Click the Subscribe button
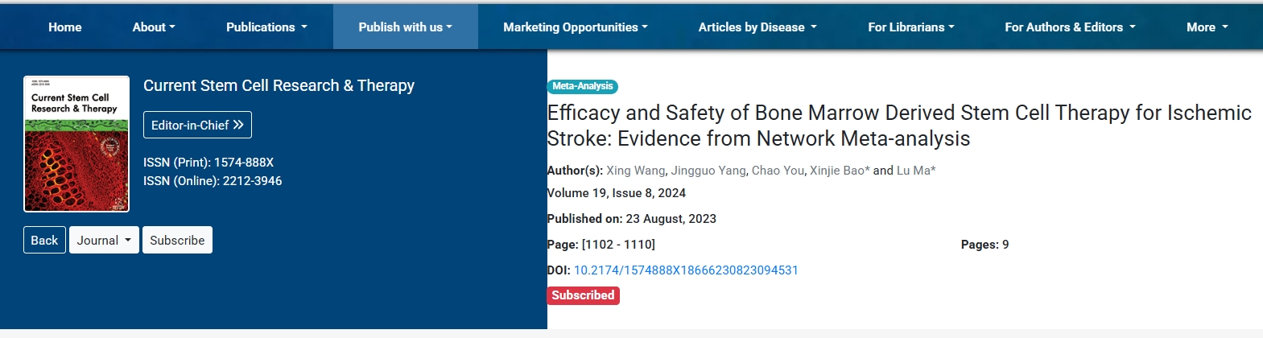 click(177, 240)
